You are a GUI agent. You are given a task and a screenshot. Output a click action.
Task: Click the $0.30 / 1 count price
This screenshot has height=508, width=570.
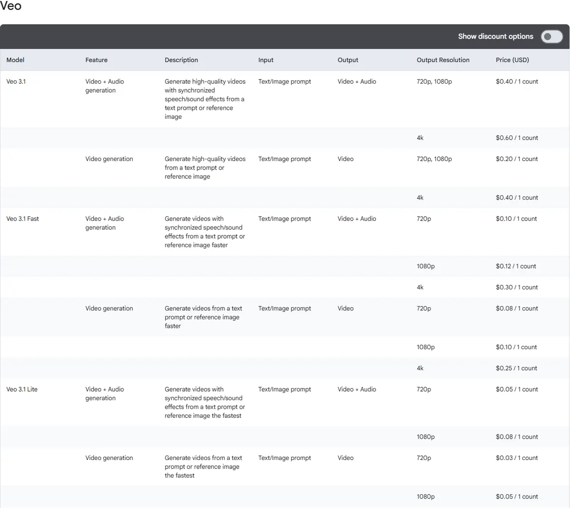point(517,288)
